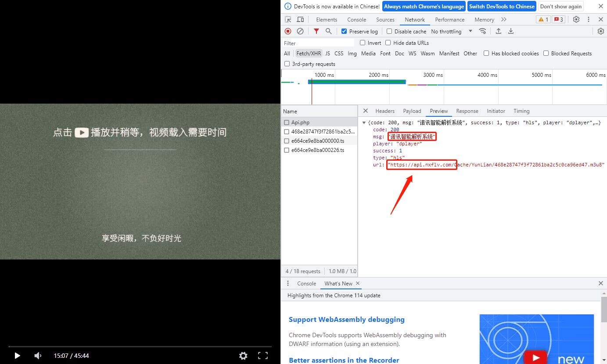This screenshot has height=364, width=607.
Task: Enable the Disable cache checkbox
Action: [x=389, y=31]
